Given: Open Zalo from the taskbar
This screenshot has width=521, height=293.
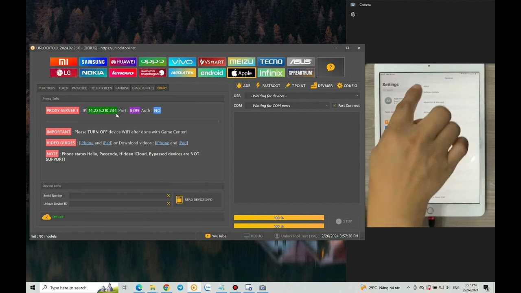Looking at the screenshot, I should (208, 288).
